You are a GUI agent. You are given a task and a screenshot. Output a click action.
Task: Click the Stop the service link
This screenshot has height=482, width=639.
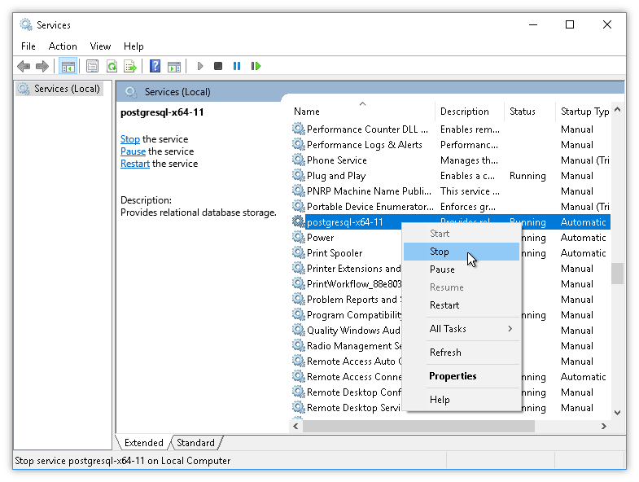coord(130,139)
